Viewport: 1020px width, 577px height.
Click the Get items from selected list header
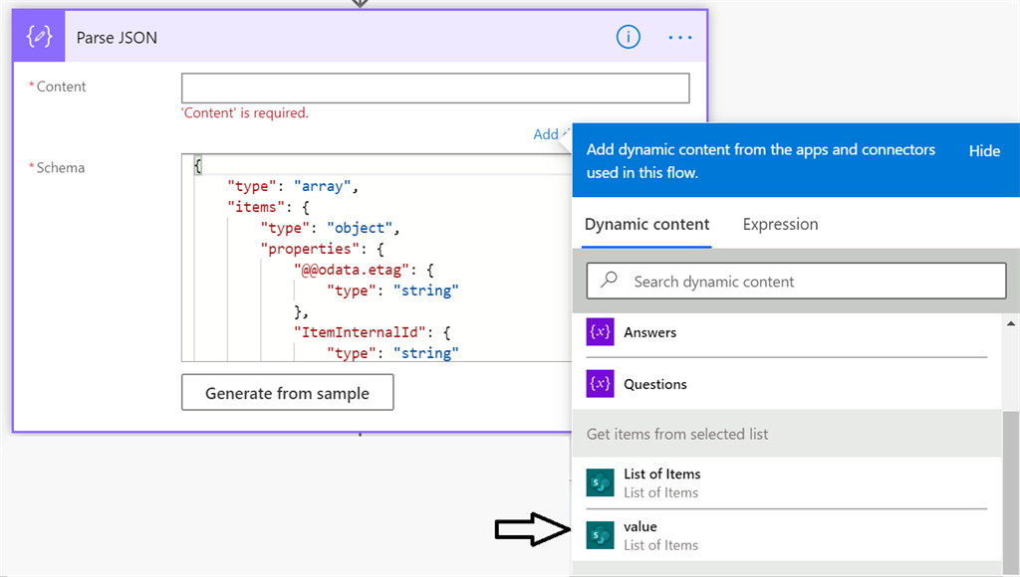[677, 434]
